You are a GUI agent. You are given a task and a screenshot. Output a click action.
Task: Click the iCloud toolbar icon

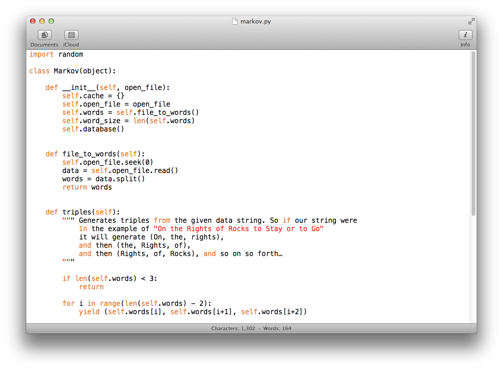click(x=71, y=35)
